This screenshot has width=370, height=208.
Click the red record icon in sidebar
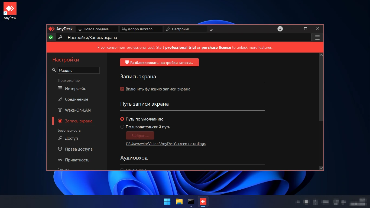click(x=60, y=121)
